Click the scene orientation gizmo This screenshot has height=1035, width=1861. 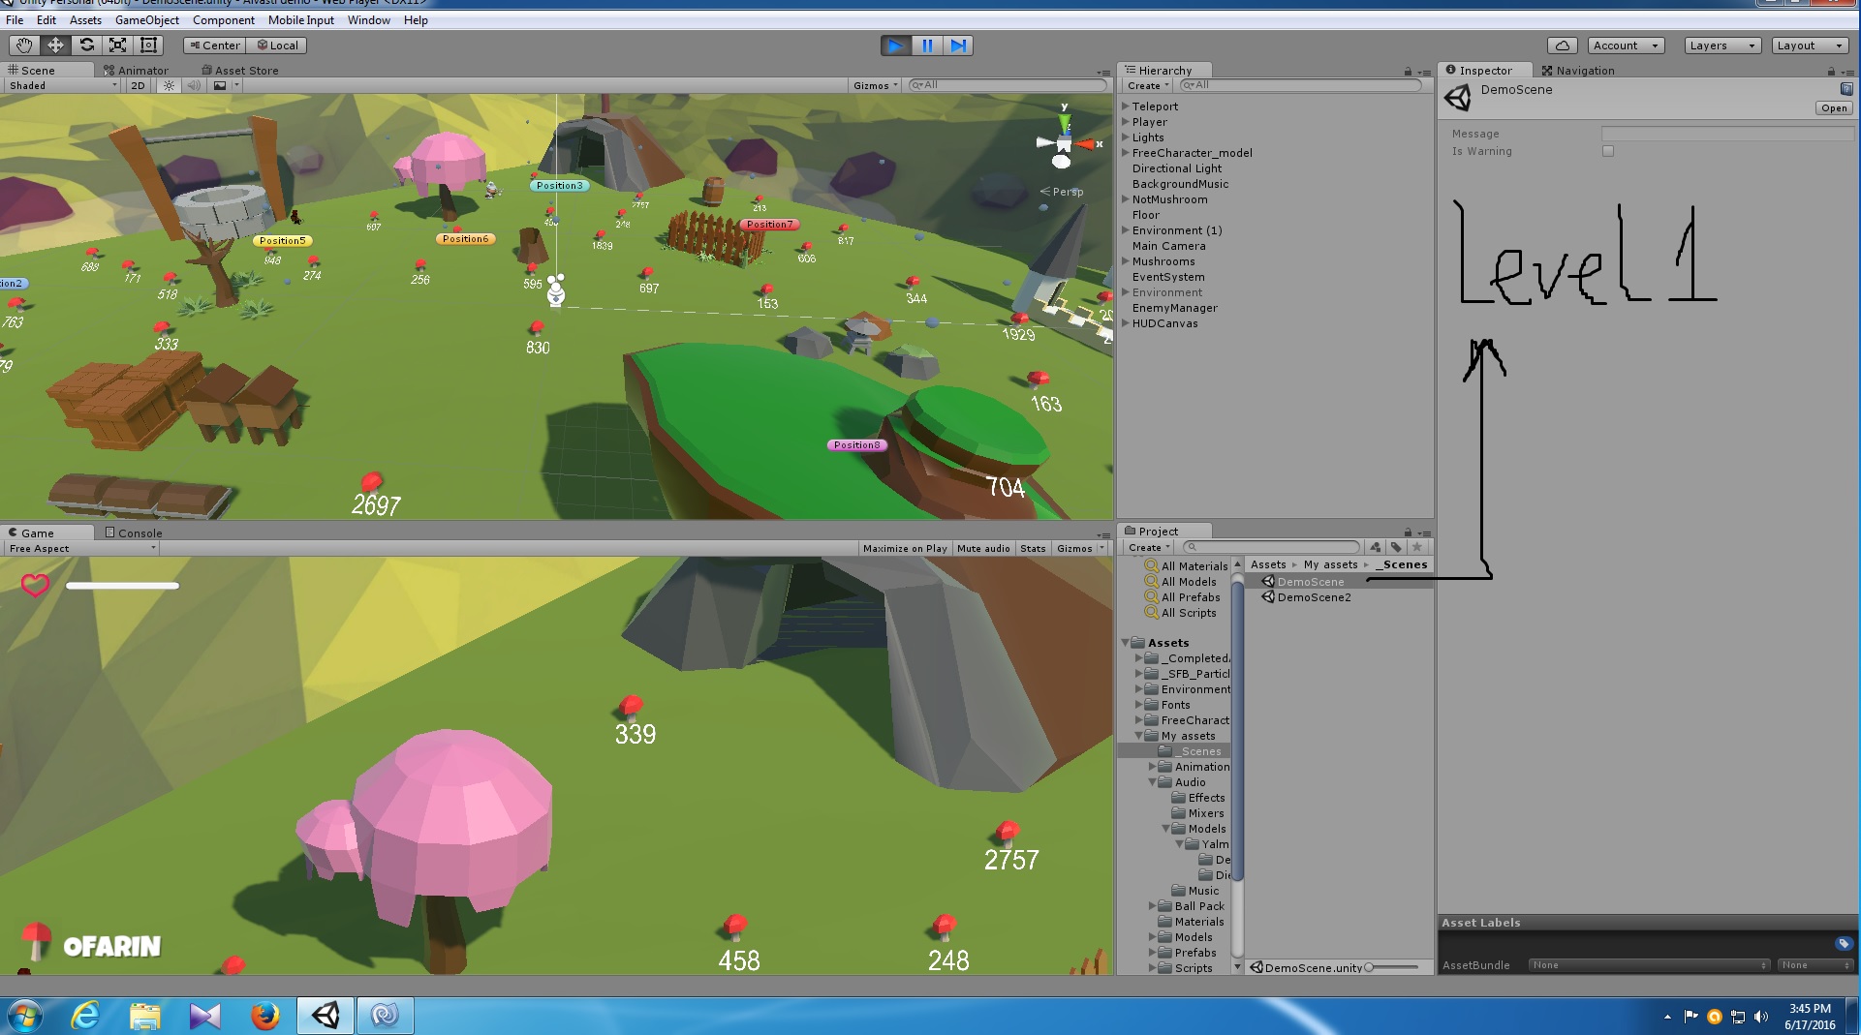click(x=1064, y=143)
